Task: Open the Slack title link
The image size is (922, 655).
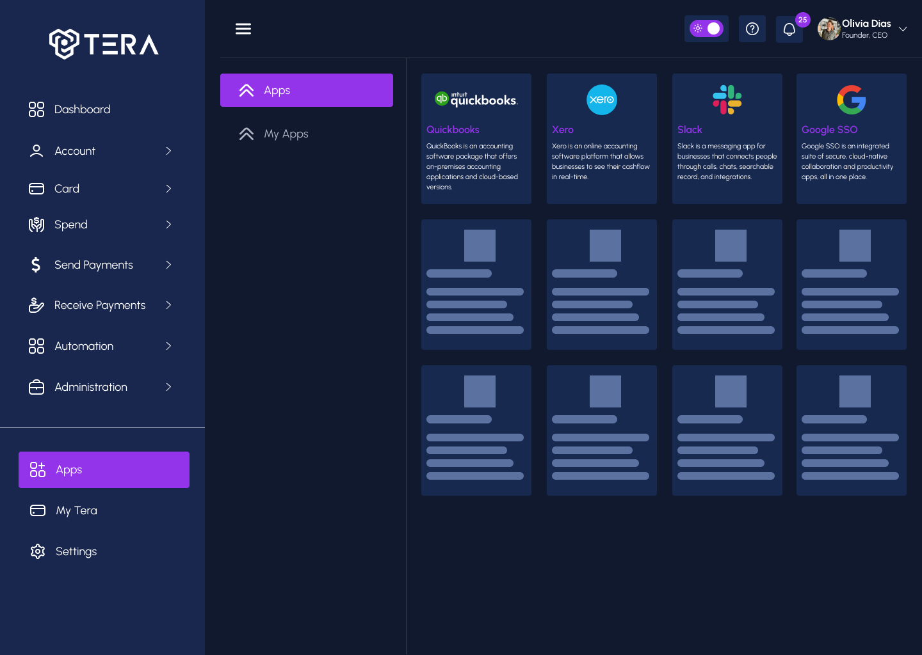Action: [x=690, y=130]
